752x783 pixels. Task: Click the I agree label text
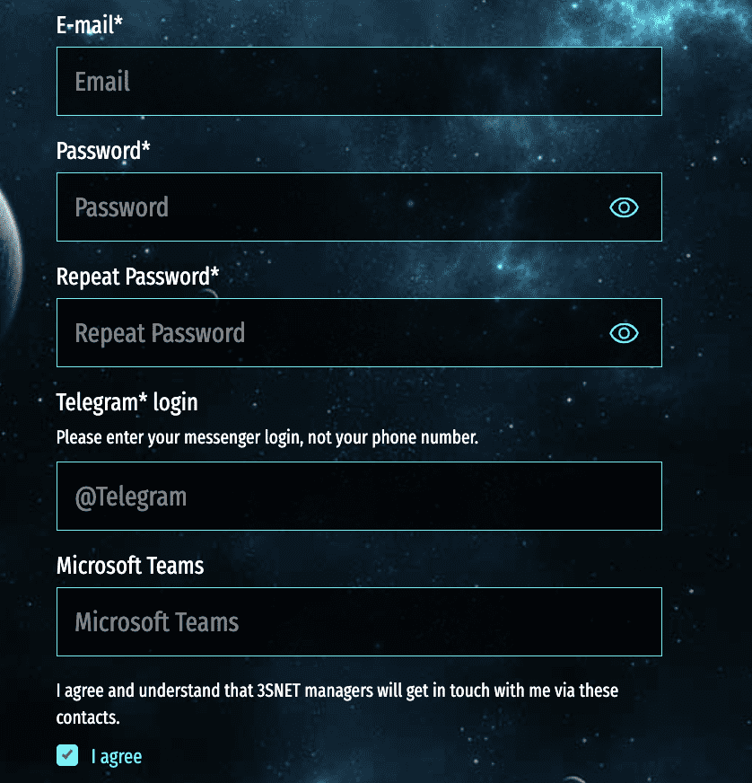[117, 755]
